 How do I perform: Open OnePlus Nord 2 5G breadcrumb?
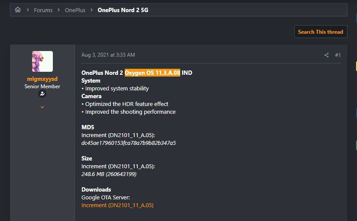(x=123, y=10)
